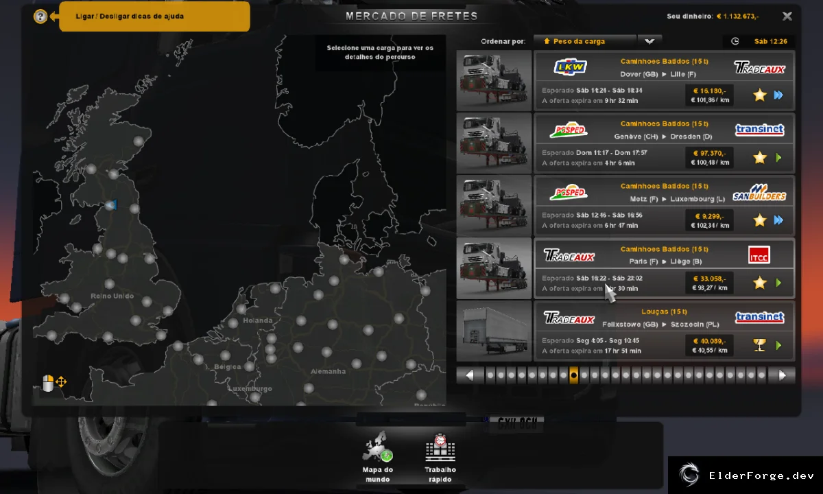This screenshot has height=494, width=823.
Task: Click the star icon on the Genève–Dresden job
Action: point(759,158)
